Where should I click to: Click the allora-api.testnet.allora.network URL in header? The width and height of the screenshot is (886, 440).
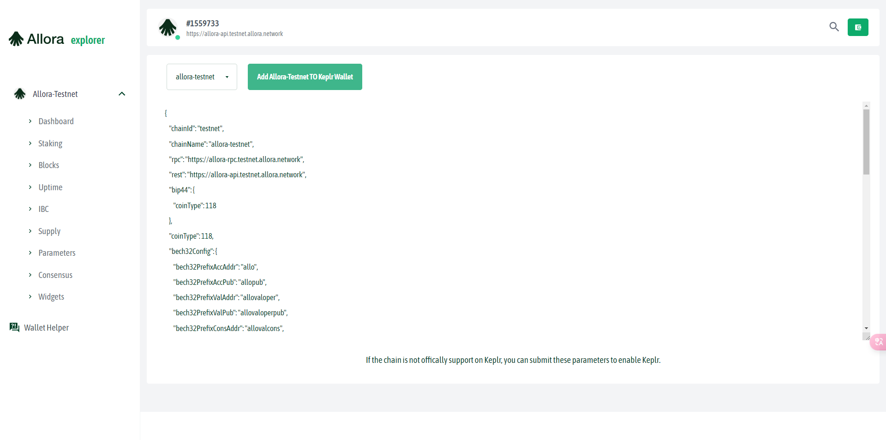point(234,34)
